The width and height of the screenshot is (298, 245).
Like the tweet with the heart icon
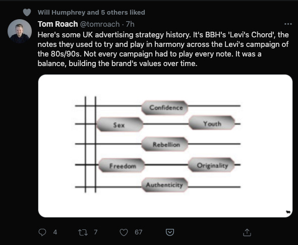coord(124,232)
